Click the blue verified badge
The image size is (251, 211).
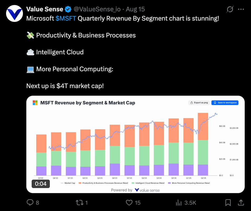point(68,9)
